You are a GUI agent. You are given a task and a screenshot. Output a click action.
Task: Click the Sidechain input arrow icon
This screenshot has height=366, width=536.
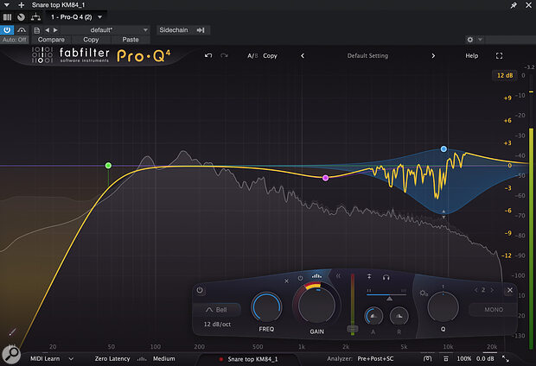coord(201,29)
